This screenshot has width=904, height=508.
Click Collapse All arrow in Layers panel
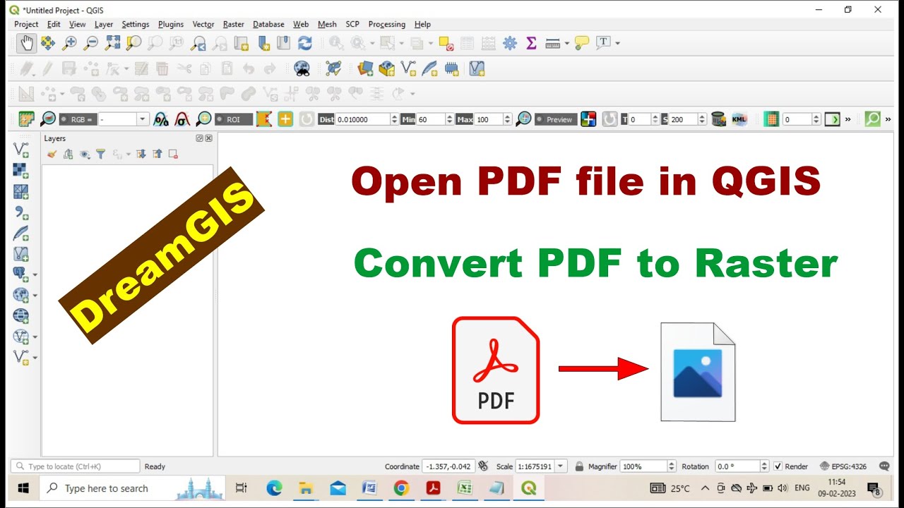[x=157, y=154]
